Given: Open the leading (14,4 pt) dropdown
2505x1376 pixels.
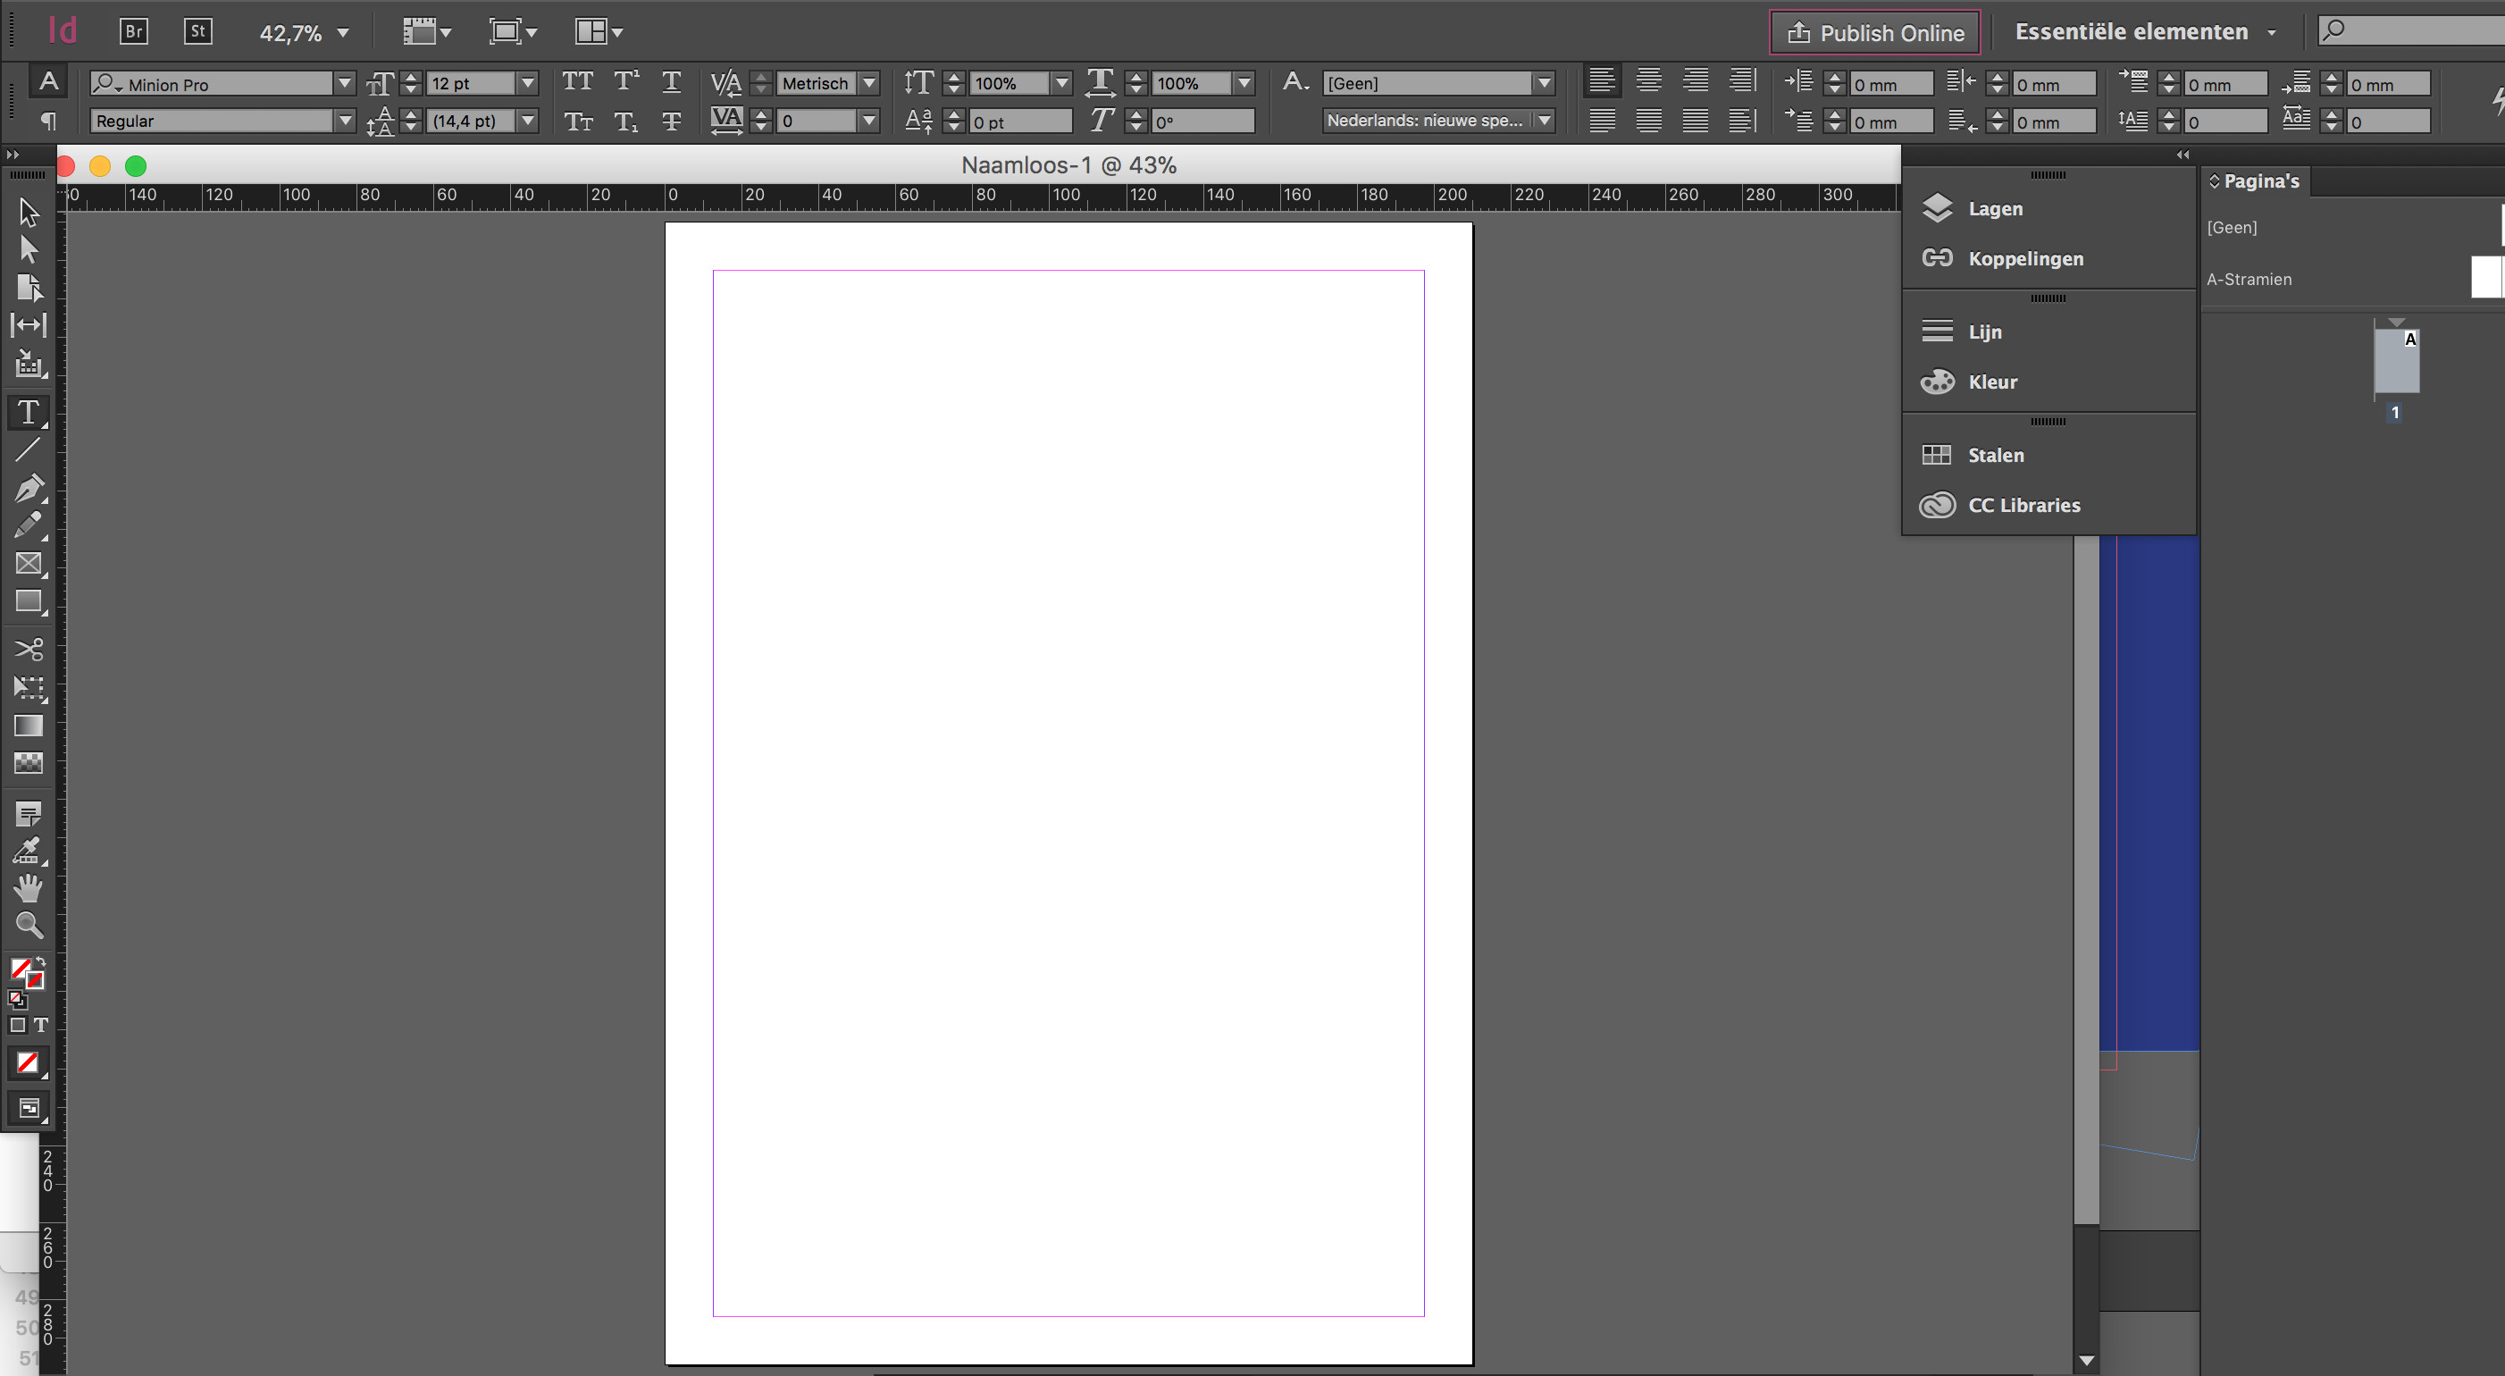Looking at the screenshot, I should 527,121.
